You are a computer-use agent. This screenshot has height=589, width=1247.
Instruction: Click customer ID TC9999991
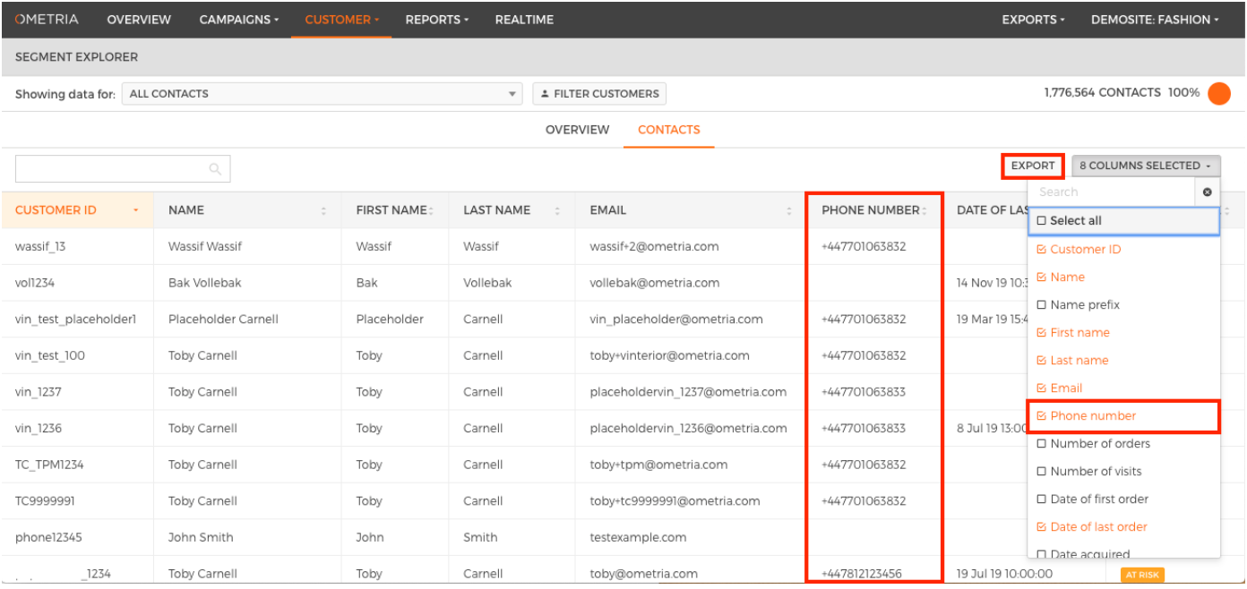[x=45, y=501]
